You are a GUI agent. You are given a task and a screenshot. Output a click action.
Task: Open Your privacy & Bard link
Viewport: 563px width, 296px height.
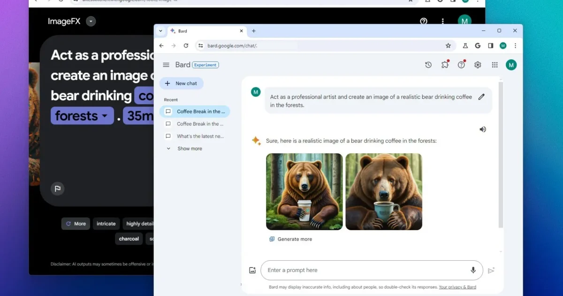point(457,287)
